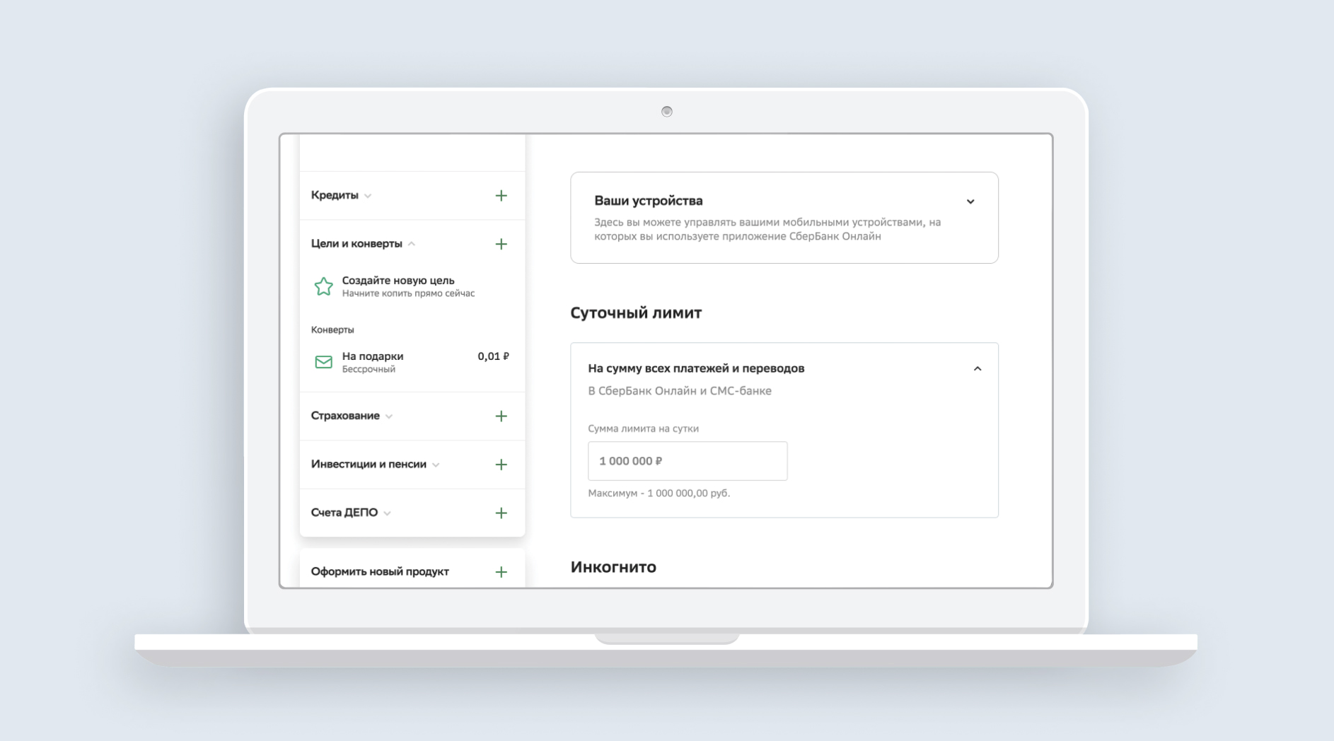Add new Страхование product via plus icon
1334x741 pixels.
(501, 416)
